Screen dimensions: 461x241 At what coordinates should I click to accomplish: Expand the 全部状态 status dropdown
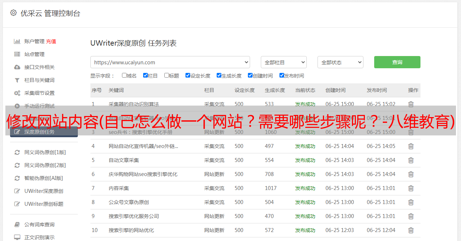click(x=340, y=62)
